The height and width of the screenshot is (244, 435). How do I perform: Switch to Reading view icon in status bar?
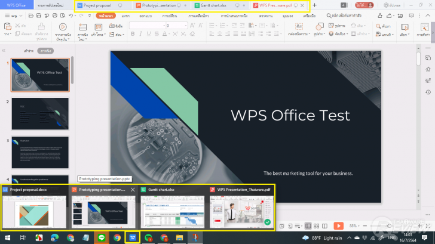[x=324, y=226]
